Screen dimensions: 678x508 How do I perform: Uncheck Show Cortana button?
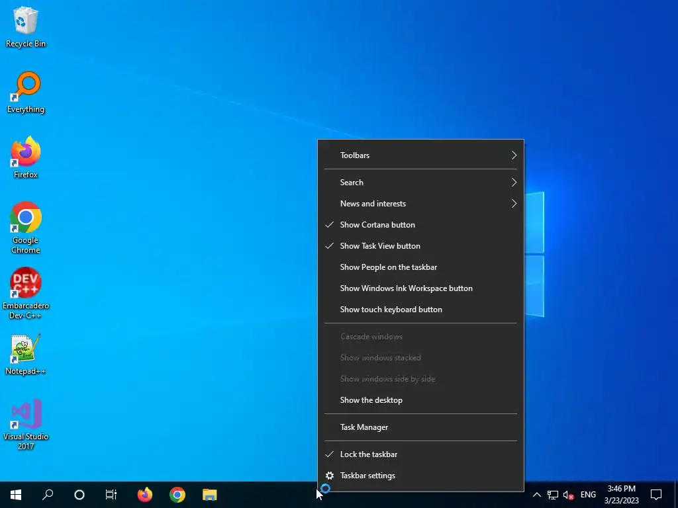pyautogui.click(x=420, y=225)
